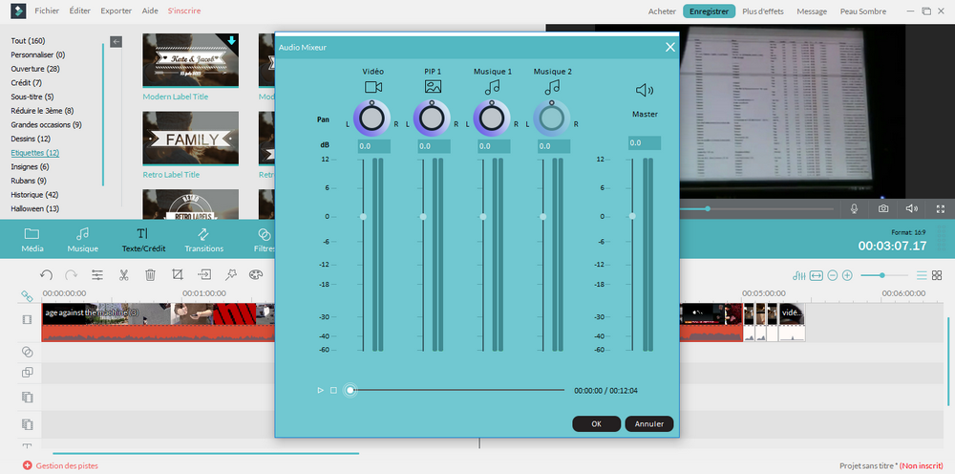Click the Master volume fader handle
This screenshot has height=474, width=955.
630,217
